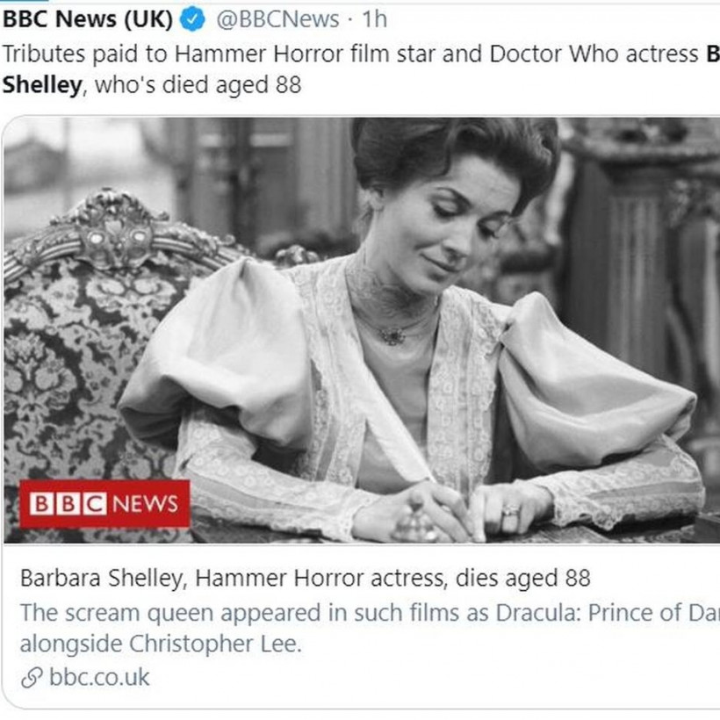This screenshot has height=720, width=720.
Task: Click the ring on the woman's hand
Action: (511, 509)
